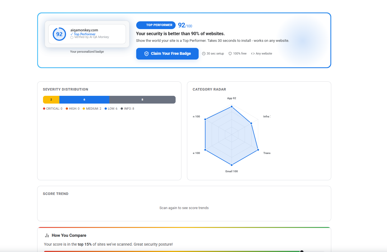Screen dimensions: 387x252
Task: Click the clock icon next to 30 sec setup
Action: [204, 53]
